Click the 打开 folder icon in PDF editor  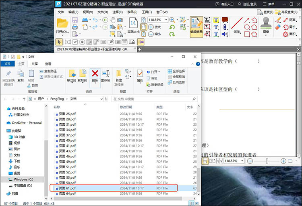pos(62,23)
